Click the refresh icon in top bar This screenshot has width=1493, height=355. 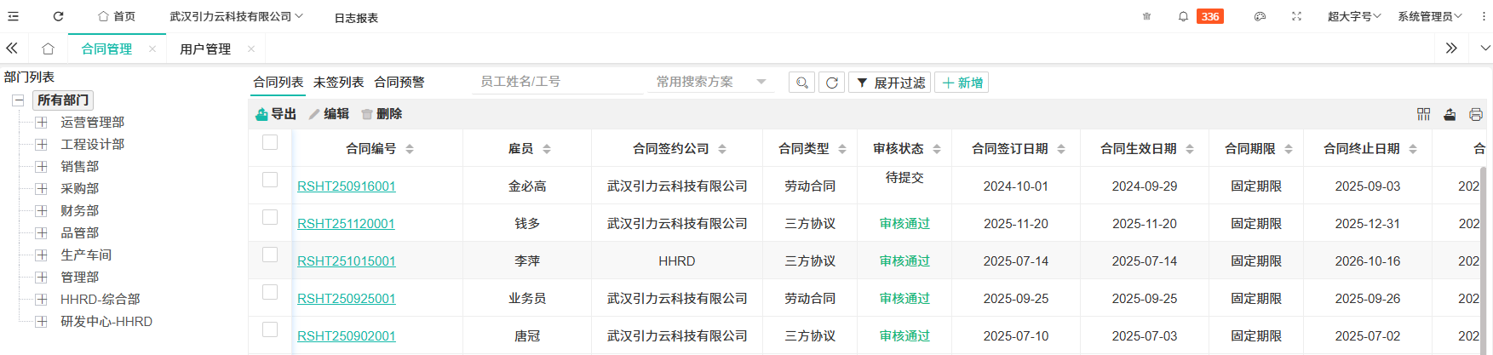coord(58,16)
